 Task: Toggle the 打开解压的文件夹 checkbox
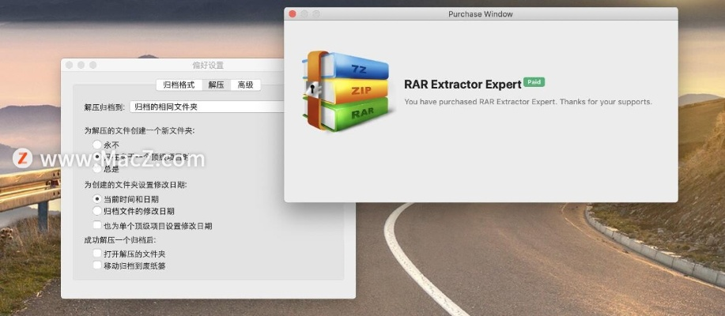[x=97, y=254]
